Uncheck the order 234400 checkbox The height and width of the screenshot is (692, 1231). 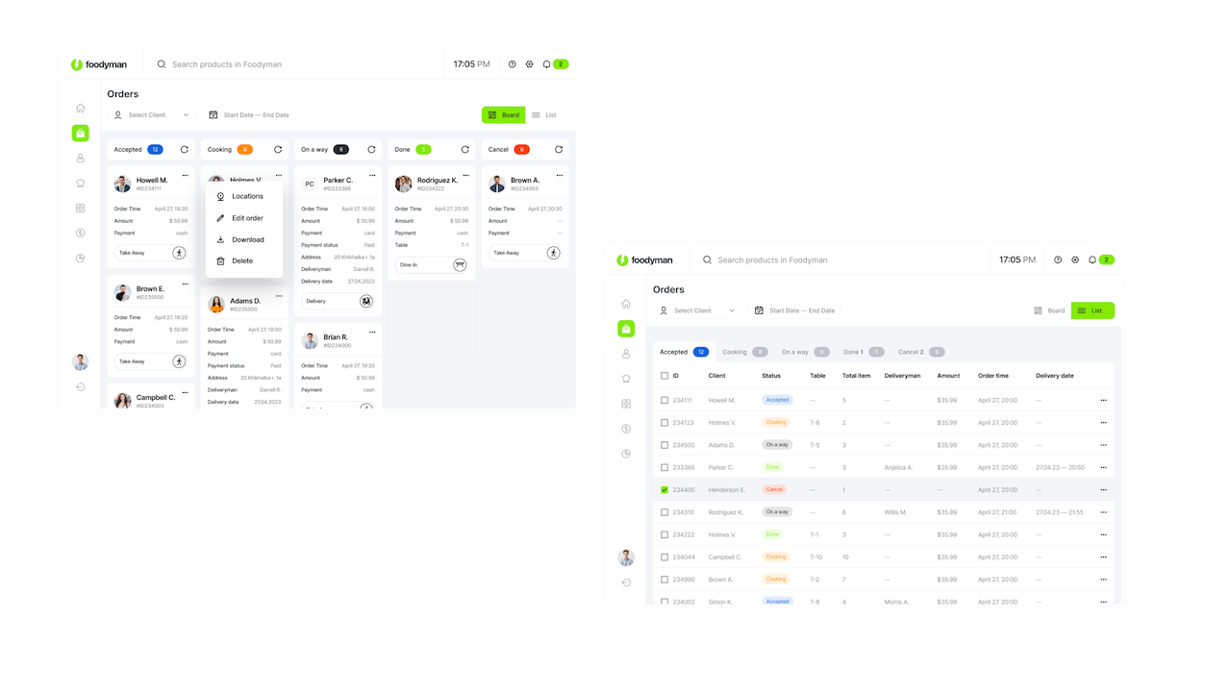click(x=665, y=490)
